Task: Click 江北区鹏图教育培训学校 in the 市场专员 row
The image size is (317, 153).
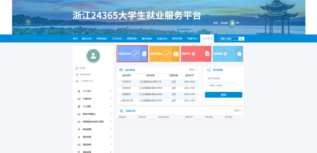Action: 150,88
